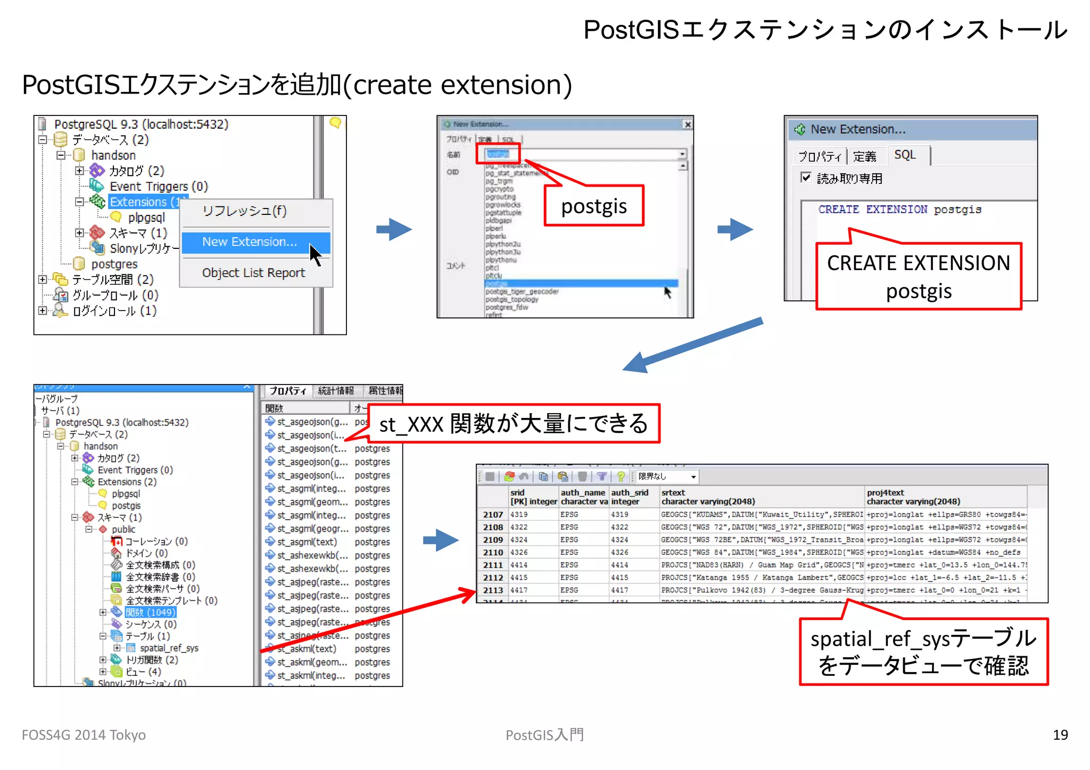Click the ビュー (4) green icon
This screenshot has height=770, width=1090.
click(x=117, y=672)
